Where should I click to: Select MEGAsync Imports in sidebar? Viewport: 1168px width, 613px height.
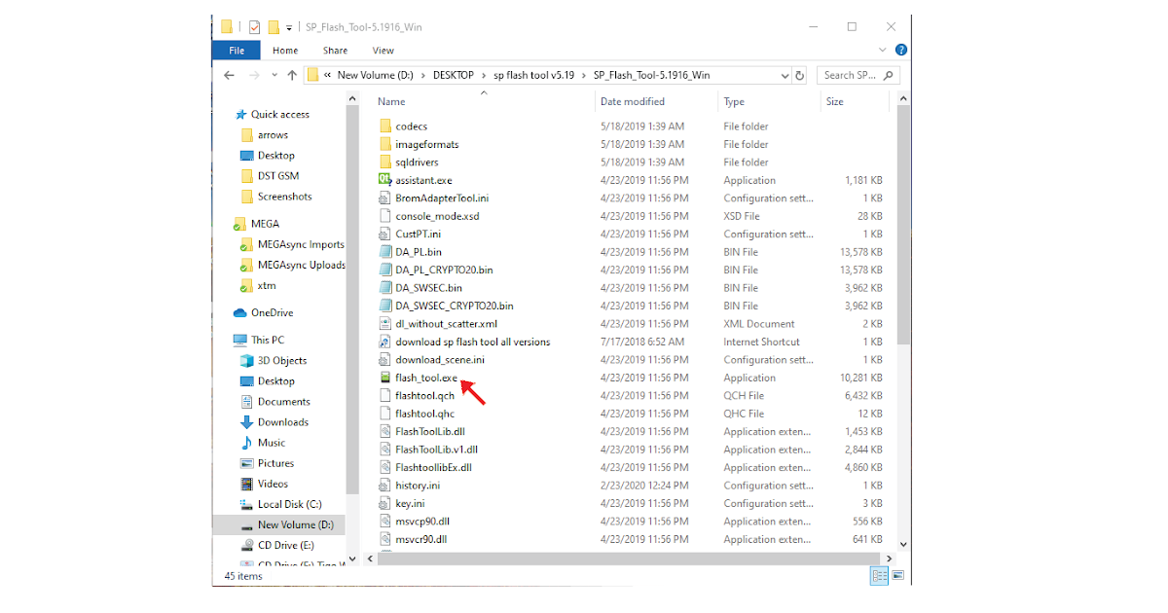[x=301, y=245]
